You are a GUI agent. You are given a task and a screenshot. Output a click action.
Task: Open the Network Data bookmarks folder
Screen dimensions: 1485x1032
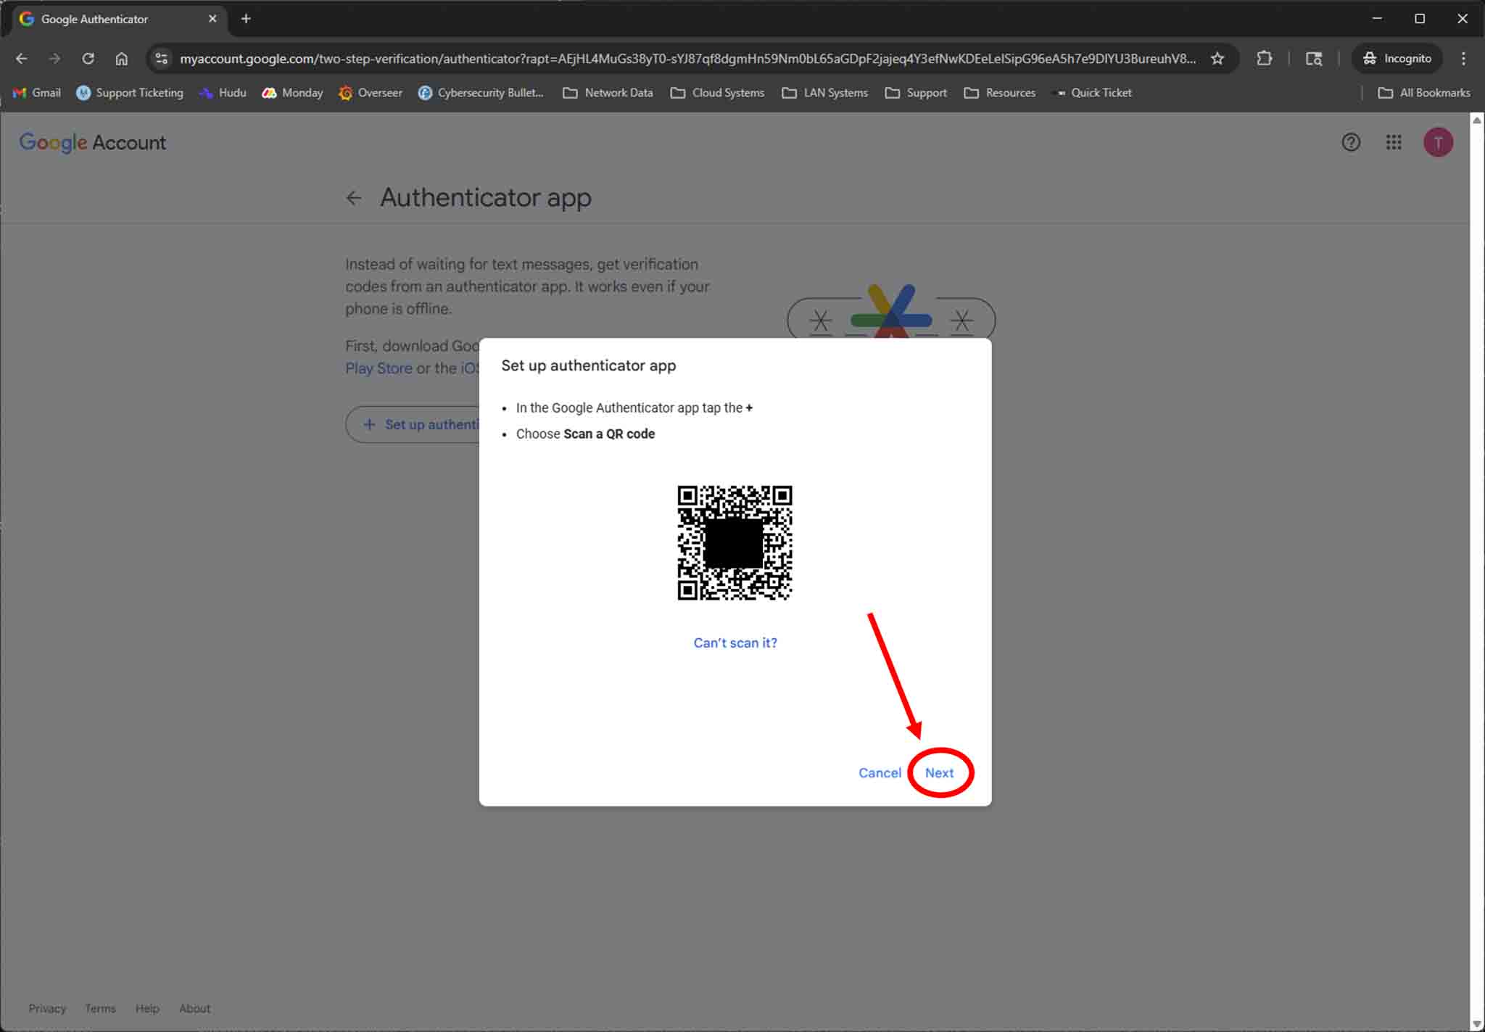coord(608,93)
